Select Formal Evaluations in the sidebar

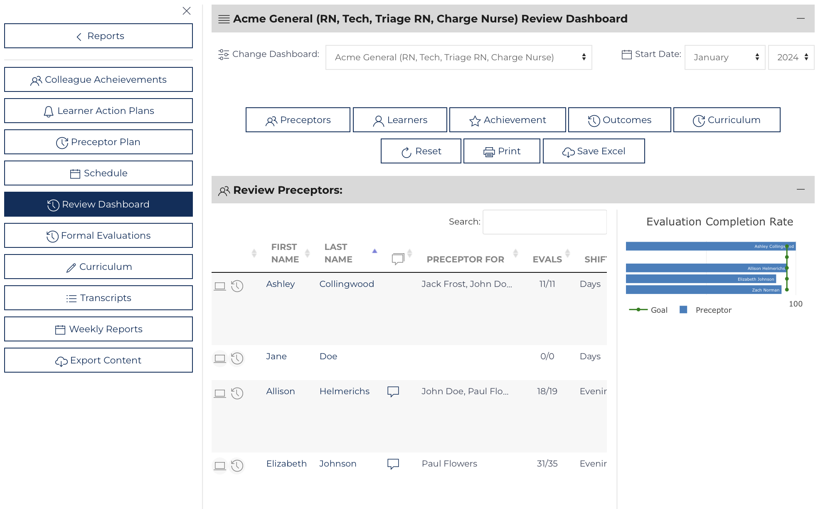tap(98, 235)
